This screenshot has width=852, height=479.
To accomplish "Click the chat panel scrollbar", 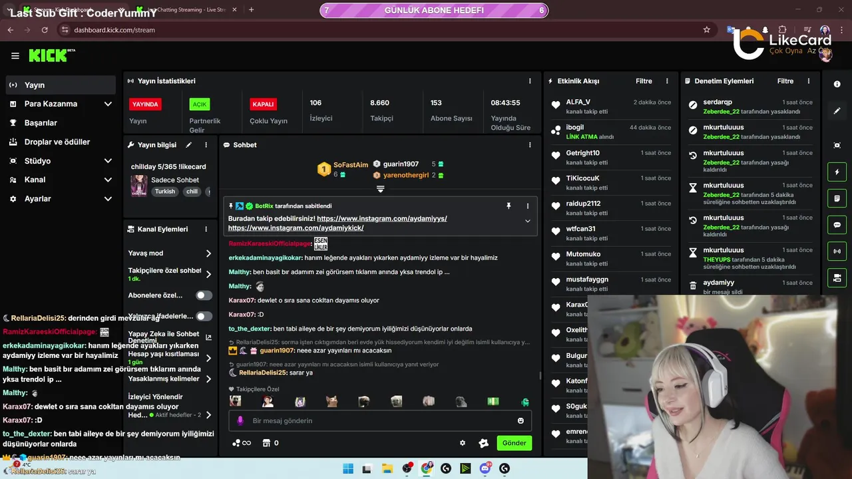I will click(x=540, y=375).
